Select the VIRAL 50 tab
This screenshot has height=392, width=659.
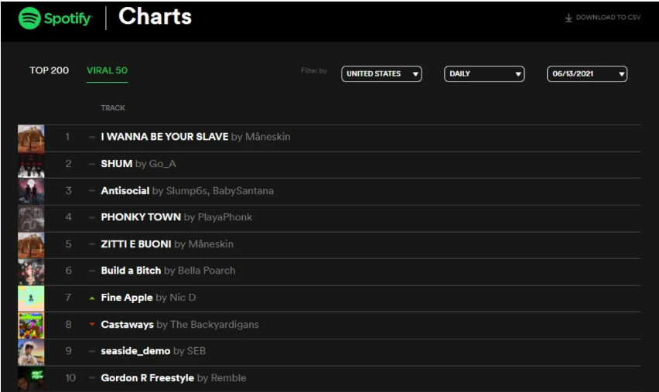tap(108, 70)
